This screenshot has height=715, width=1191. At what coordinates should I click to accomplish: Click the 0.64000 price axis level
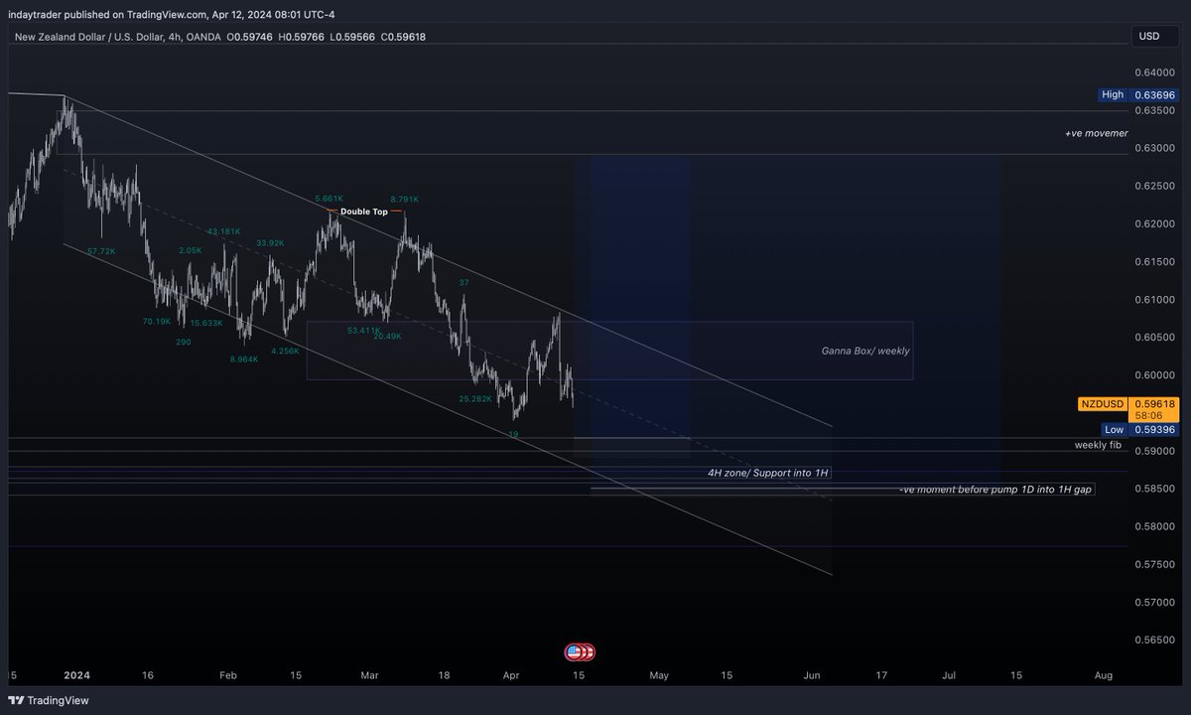pos(1153,72)
